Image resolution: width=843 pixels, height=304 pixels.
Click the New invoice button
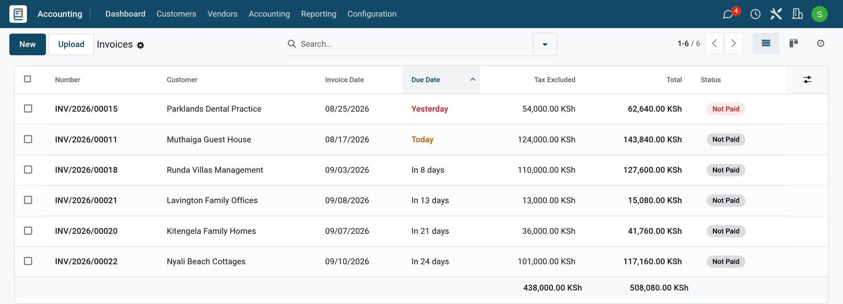27,44
